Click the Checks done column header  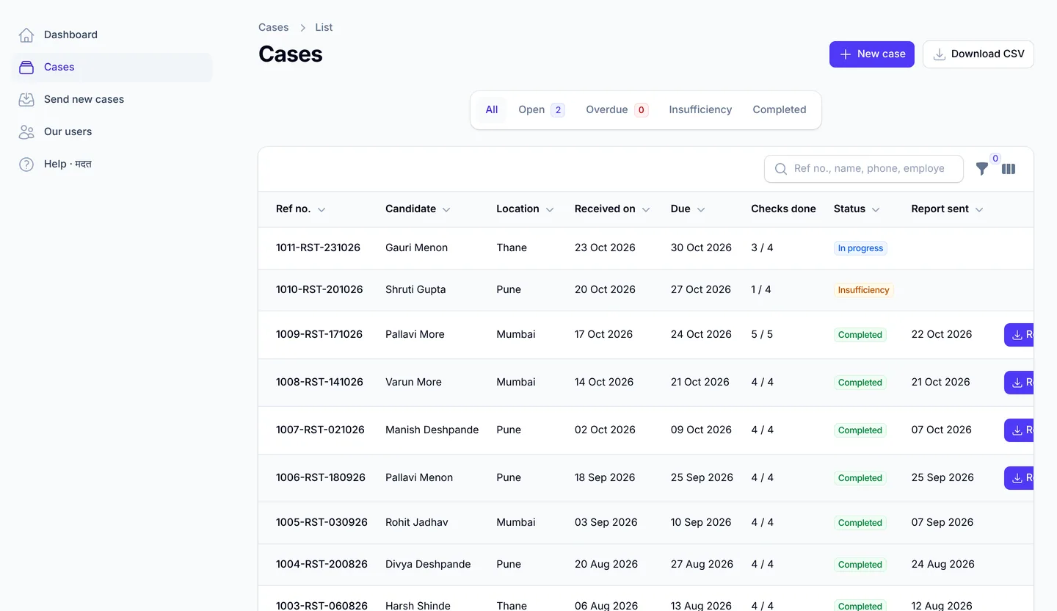pyautogui.click(x=783, y=209)
